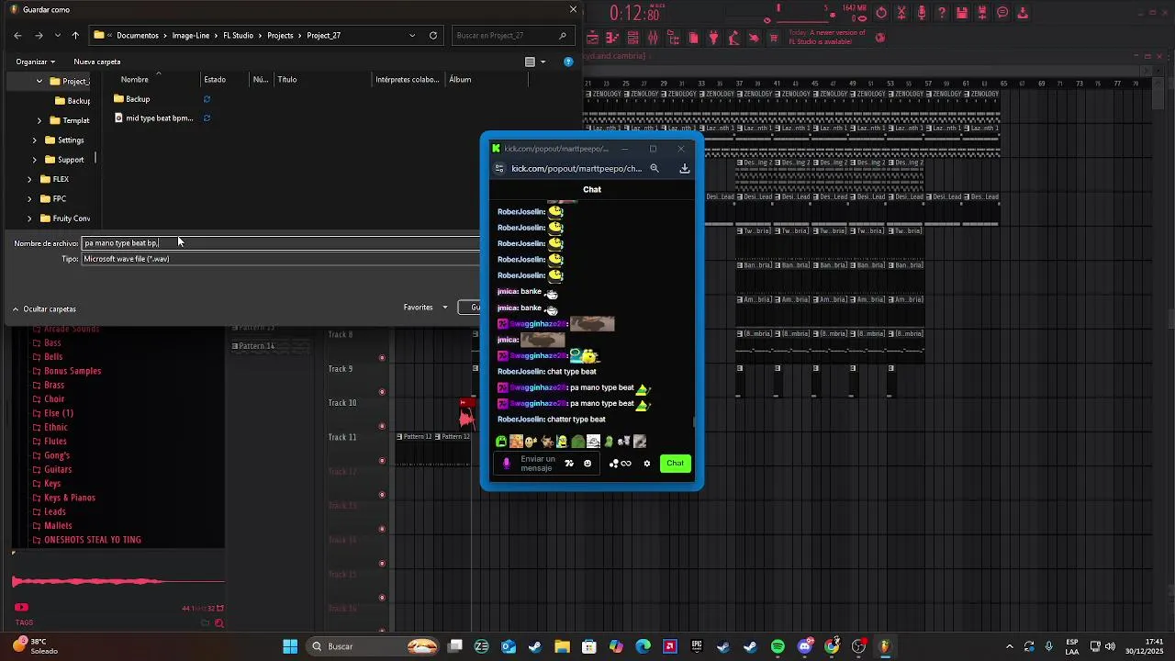The image size is (1175, 661).
Task: Open the FL Studio plugin plug icon
Action: (x=713, y=38)
